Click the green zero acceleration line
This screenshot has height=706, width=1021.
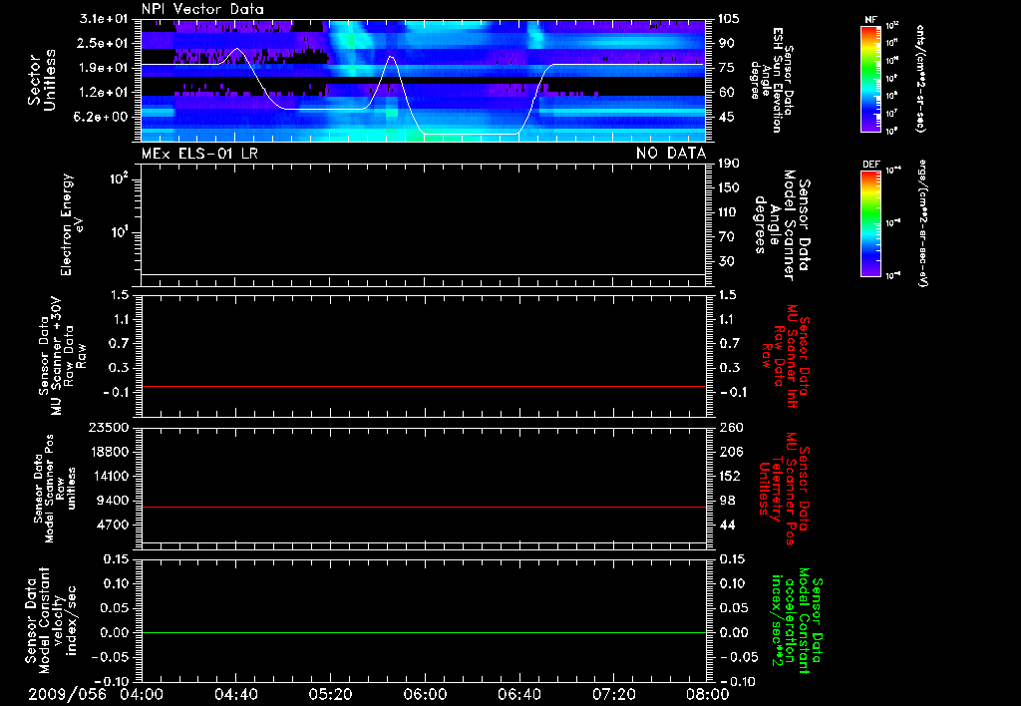(423, 632)
